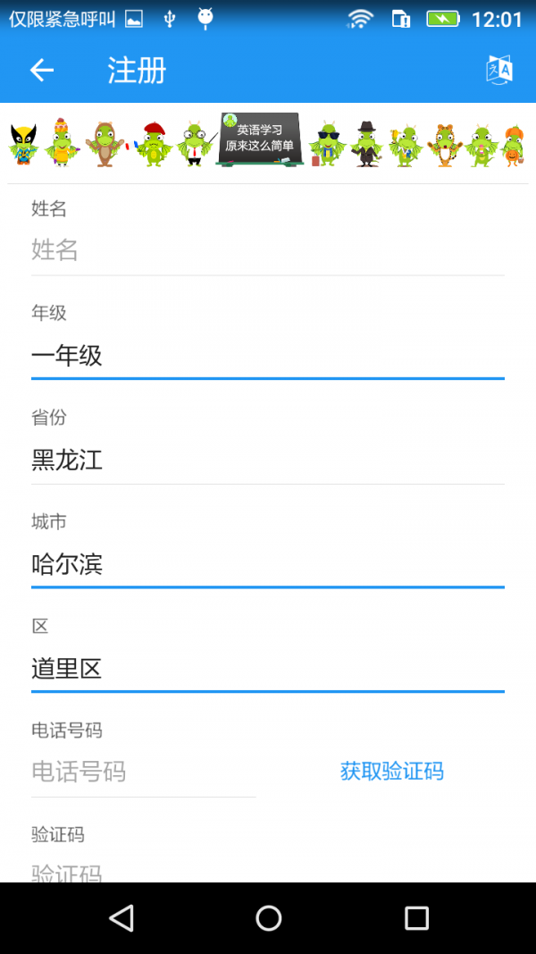The image size is (536, 954).
Task: Open the language translate icon
Action: (498, 70)
